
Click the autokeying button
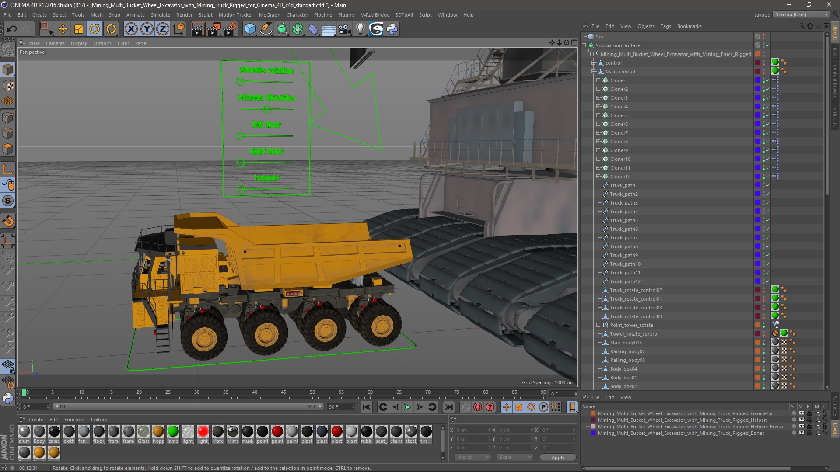(478, 407)
